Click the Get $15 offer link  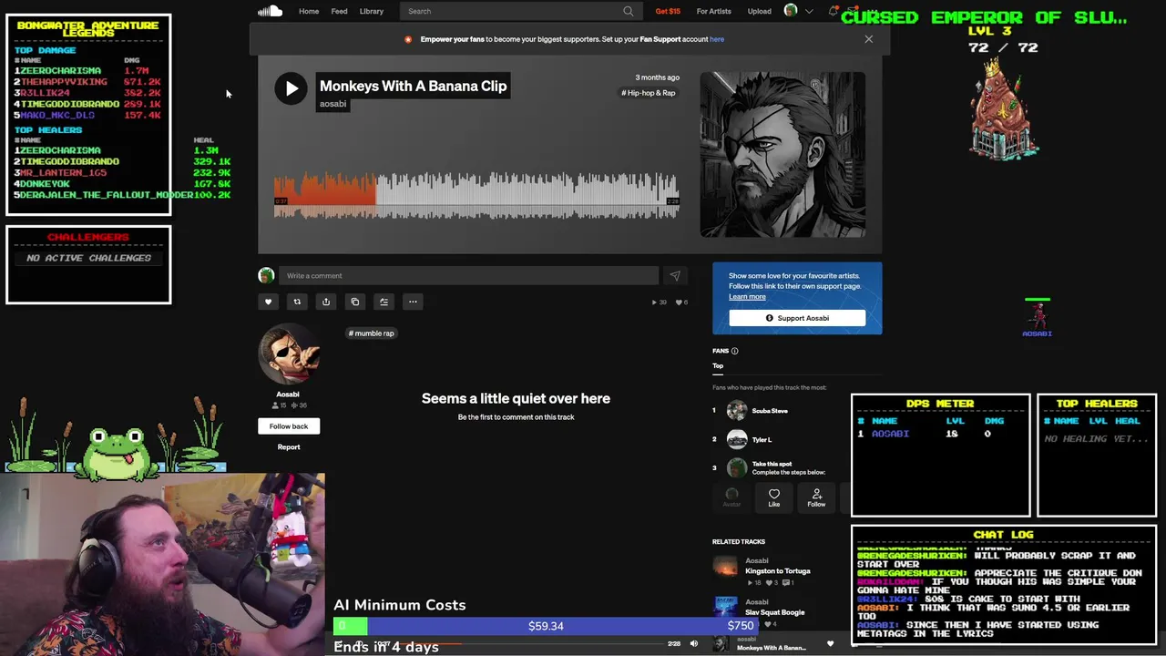click(x=668, y=11)
